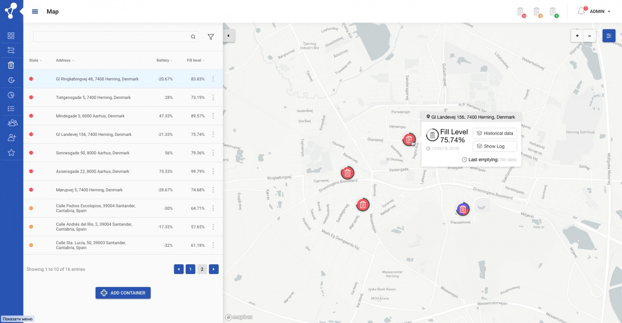Screen dimensions: 622x323
Task: Open options menu for Tietgensgade 5 row
Action: click(x=213, y=98)
